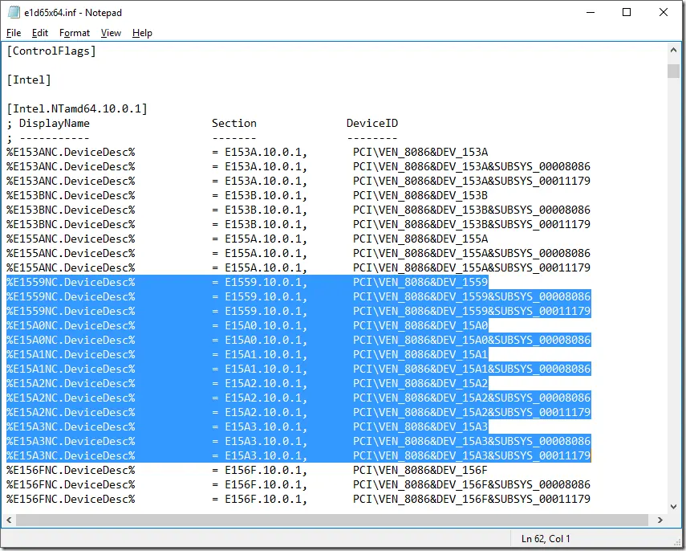Screen dimensions: 686x551
Task: Click the horizontal scrollbar left arrow
Action: click(9, 520)
